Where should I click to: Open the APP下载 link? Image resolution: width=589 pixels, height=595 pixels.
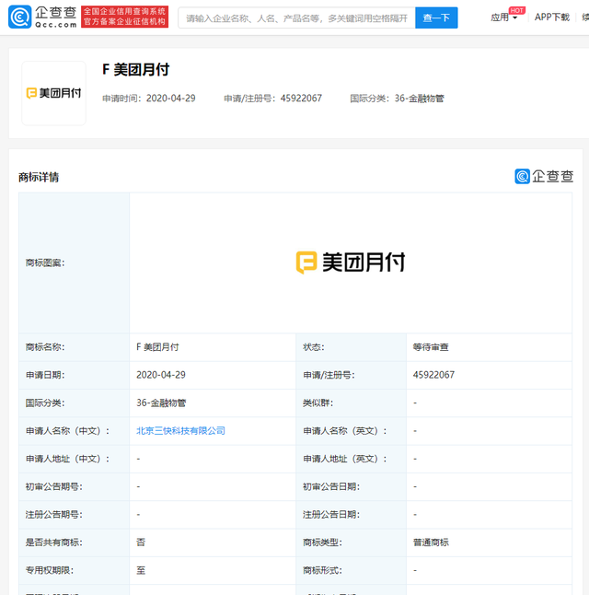(x=552, y=17)
